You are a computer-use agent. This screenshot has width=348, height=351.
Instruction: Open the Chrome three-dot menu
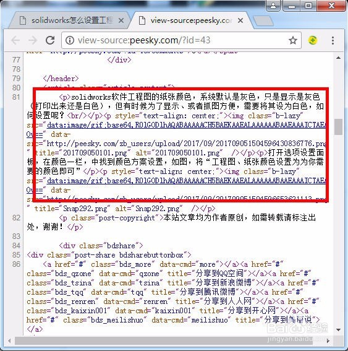(x=333, y=40)
